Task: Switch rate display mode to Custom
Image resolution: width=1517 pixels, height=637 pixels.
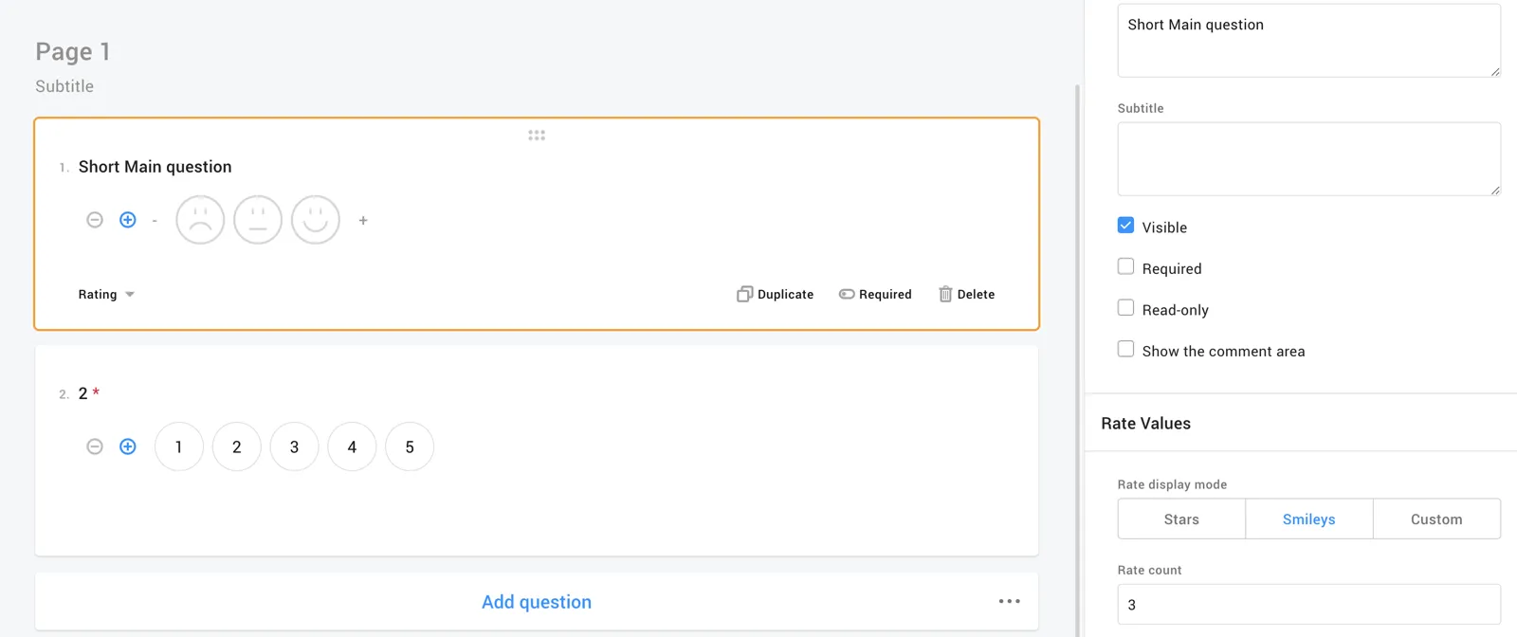Action: click(1436, 519)
